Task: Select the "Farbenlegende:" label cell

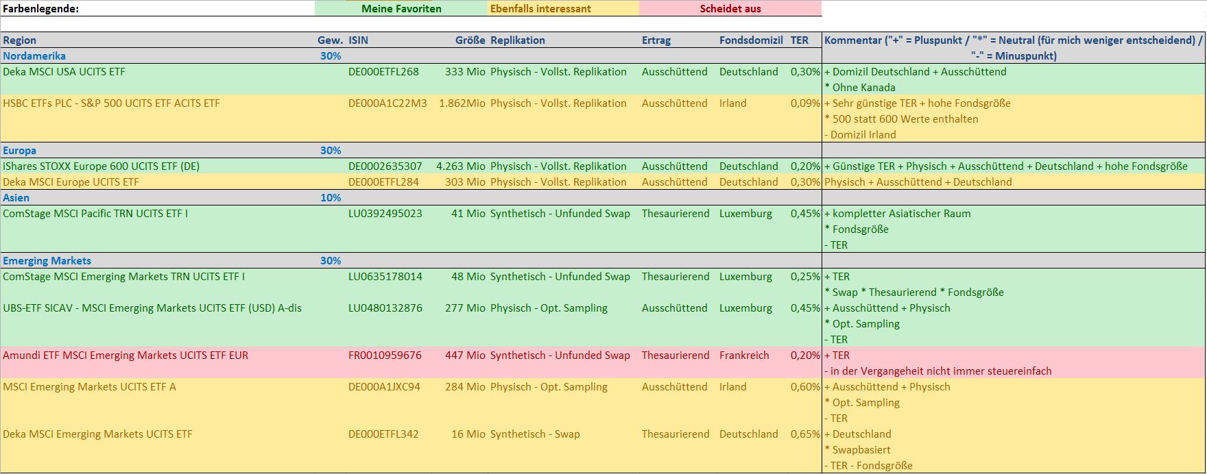Action: pos(41,9)
